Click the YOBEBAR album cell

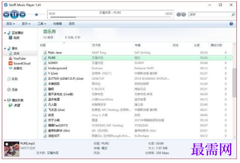tap(141, 126)
